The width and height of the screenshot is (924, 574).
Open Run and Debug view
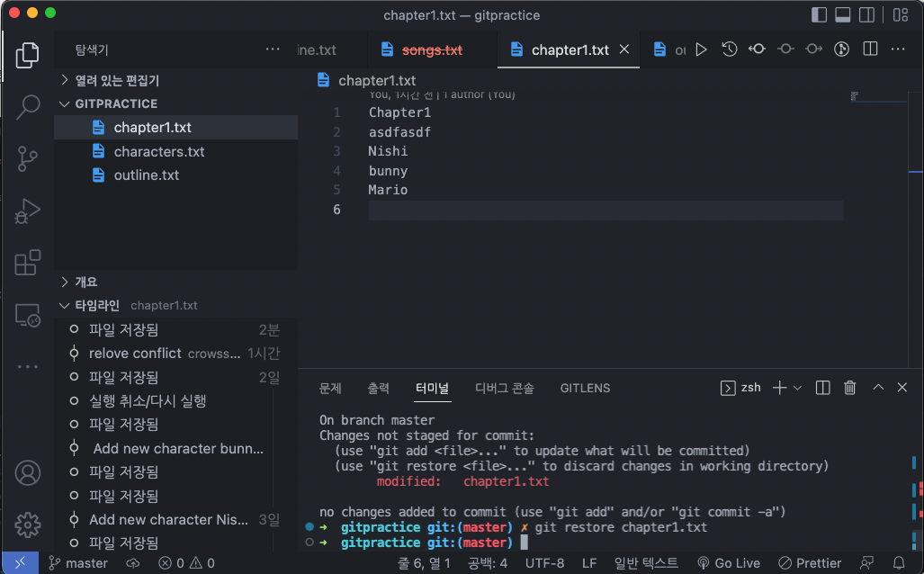click(27, 211)
